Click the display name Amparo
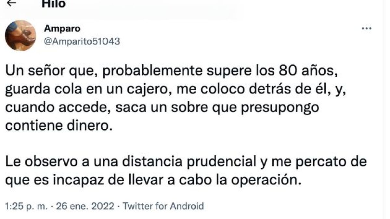 coord(62,29)
